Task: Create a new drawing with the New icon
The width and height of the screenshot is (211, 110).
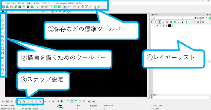Action: pyautogui.click(x=4, y=7)
